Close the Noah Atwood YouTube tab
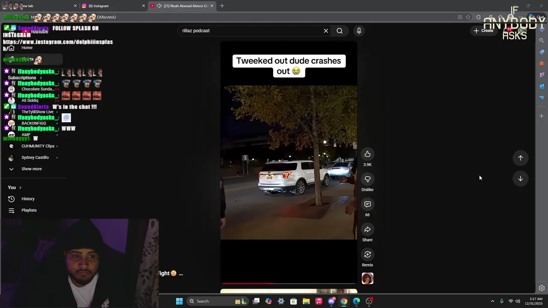Screen dimensions: 548x308 pos(212,6)
